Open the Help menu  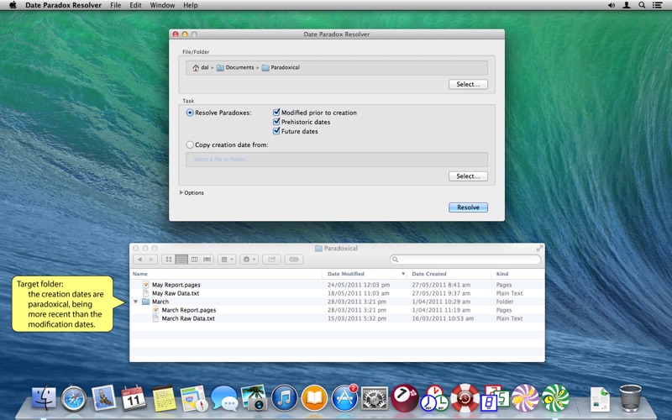click(x=191, y=5)
